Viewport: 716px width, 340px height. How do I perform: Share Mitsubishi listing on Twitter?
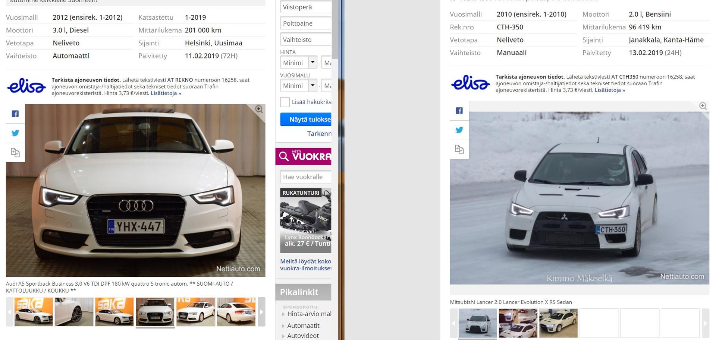tap(459, 130)
